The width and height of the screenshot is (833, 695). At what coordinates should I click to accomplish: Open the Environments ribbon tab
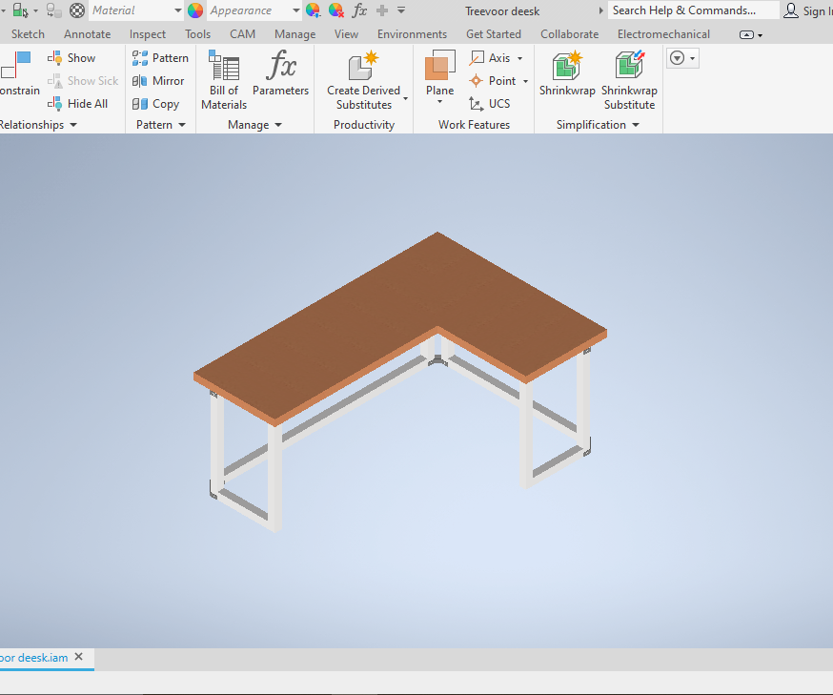(x=412, y=33)
